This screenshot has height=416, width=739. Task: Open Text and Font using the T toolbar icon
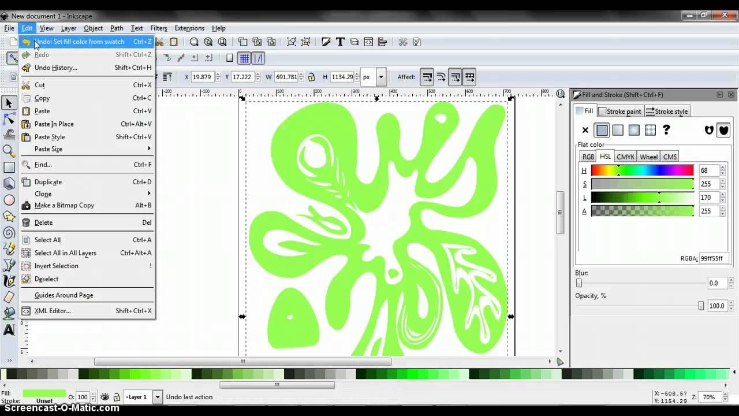pos(340,42)
